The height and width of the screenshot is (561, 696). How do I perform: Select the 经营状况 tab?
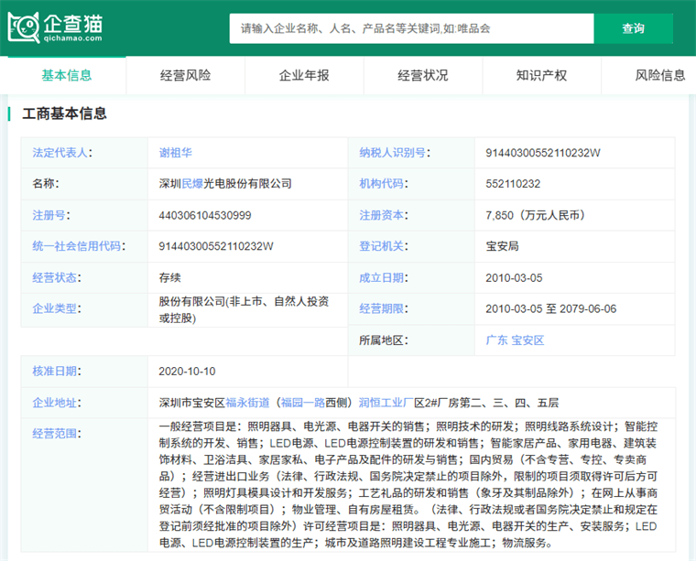pyautogui.click(x=423, y=75)
